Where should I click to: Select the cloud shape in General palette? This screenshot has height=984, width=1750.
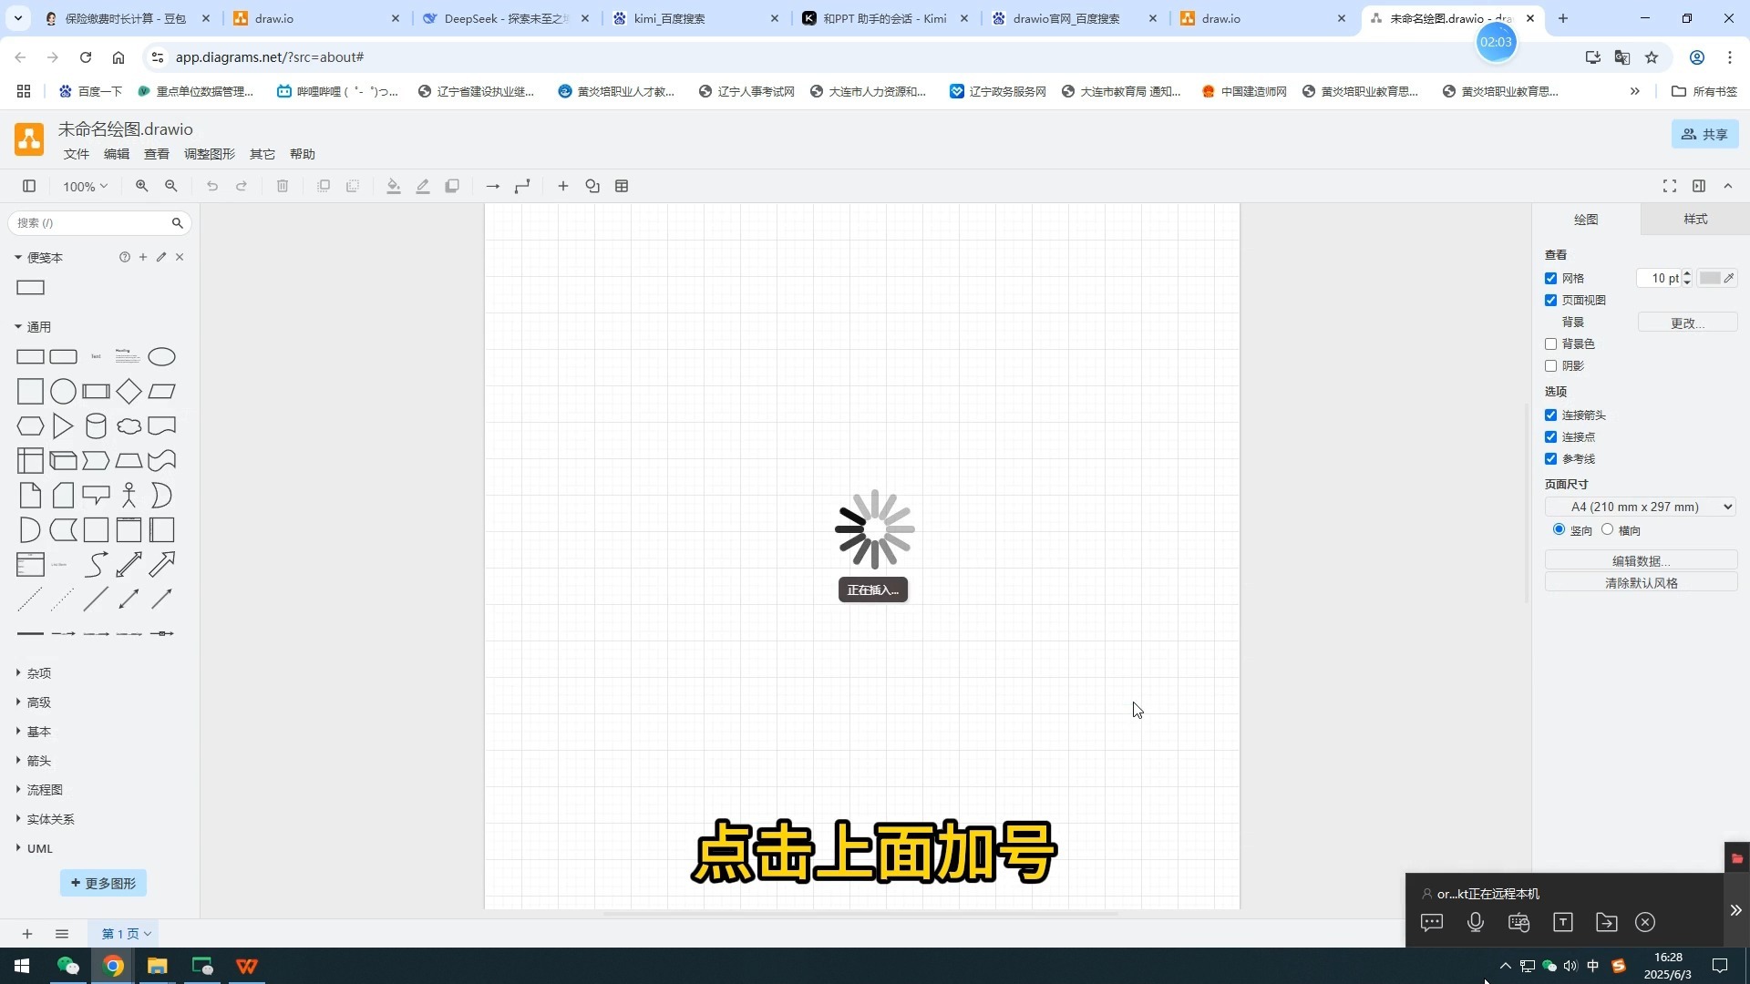tap(129, 425)
